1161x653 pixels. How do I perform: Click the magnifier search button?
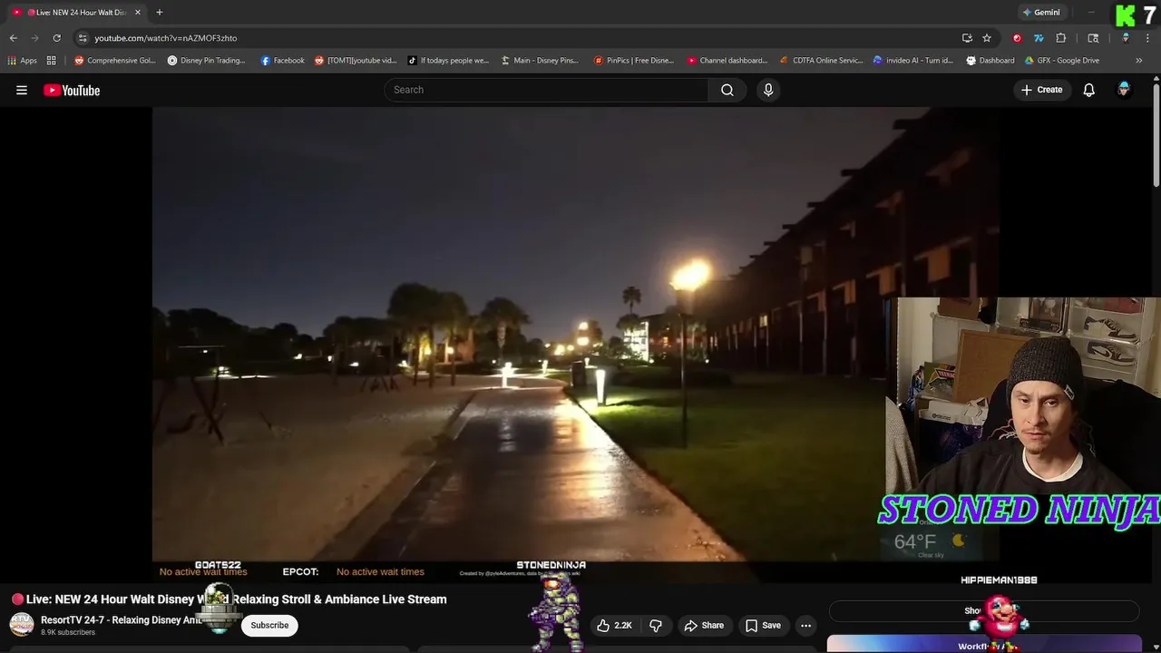coord(727,90)
